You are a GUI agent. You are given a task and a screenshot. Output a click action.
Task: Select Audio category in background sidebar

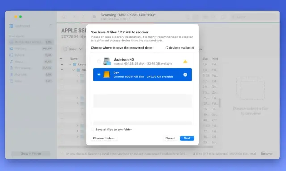tap(31, 61)
